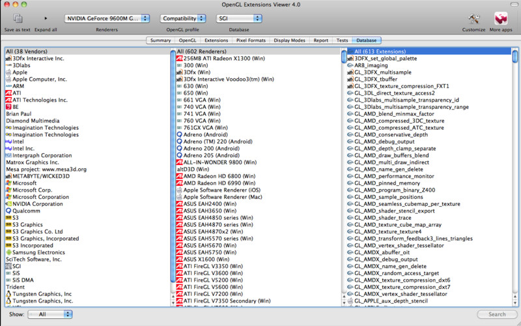The height and width of the screenshot is (326, 521).
Task: Switch to the Summary tab
Action: [x=160, y=40]
